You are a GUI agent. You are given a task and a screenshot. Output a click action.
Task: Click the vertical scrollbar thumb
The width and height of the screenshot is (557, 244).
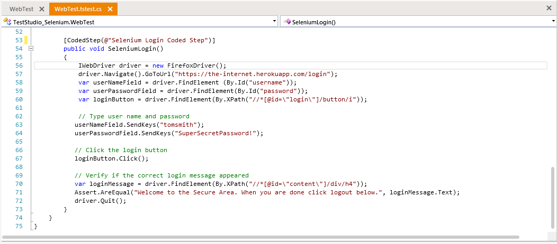[554, 198]
